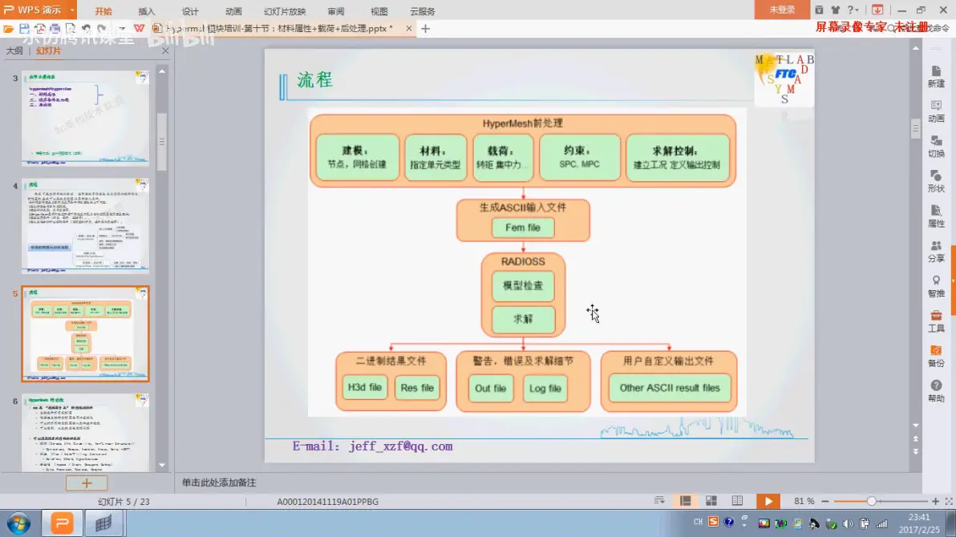Open the 分享 (Share) sidebar tool
This screenshot has height=537, width=956.
(936, 251)
